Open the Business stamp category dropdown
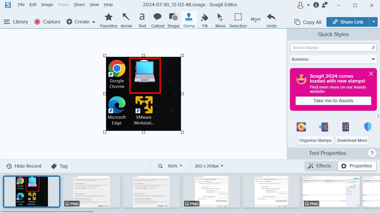 333,59
